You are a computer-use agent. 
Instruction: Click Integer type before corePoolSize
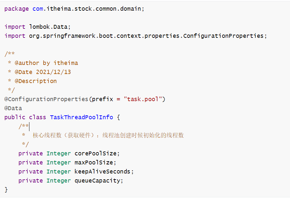tap(59, 153)
